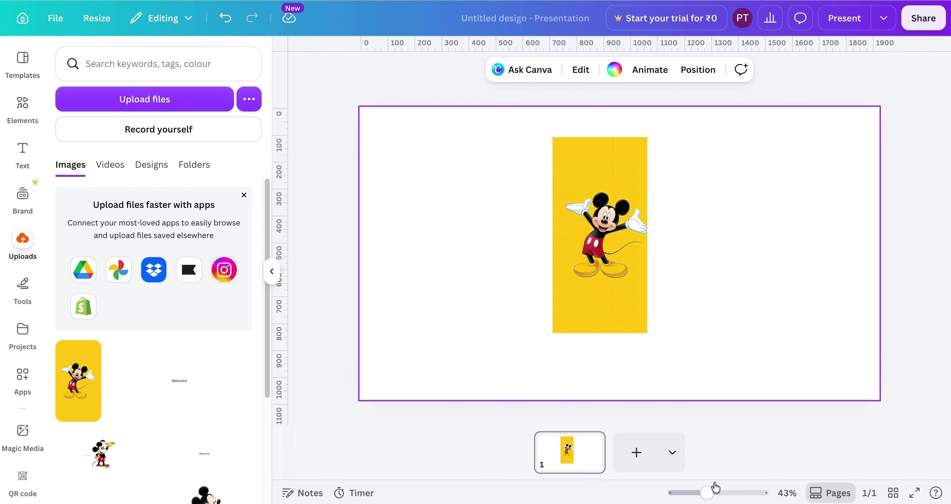Open the rainbow colour picker swatch
The height and width of the screenshot is (504, 951).
(614, 69)
